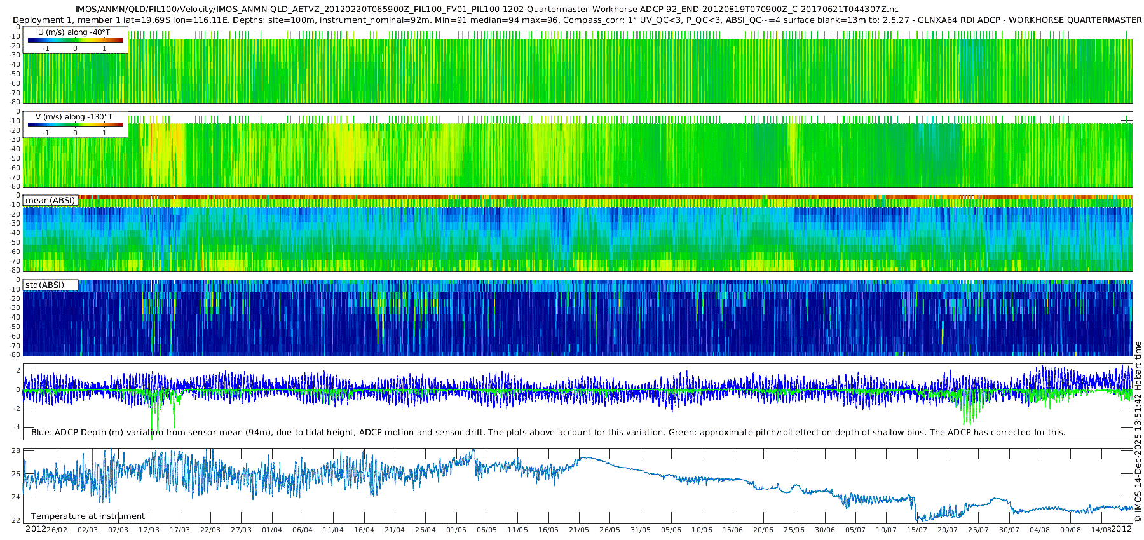Click the plus marker in V velocity panel

pos(1126,120)
